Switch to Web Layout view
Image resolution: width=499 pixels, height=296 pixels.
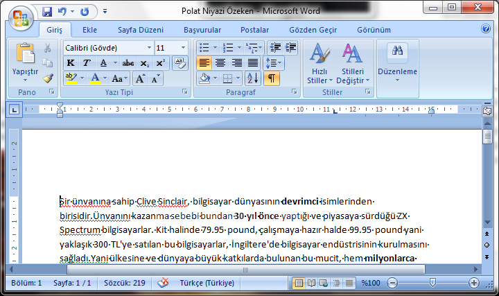coord(324,283)
